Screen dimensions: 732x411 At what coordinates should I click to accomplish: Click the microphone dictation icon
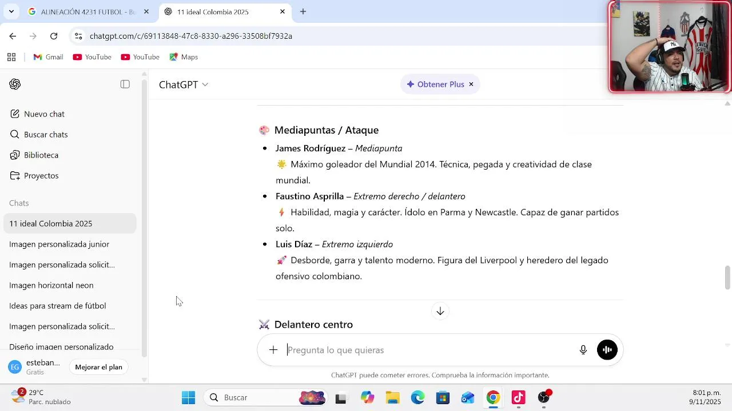pos(583,350)
